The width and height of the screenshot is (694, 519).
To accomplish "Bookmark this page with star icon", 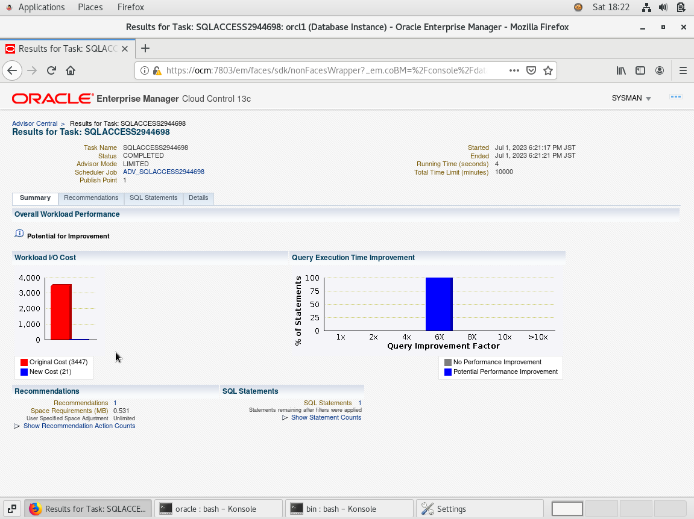I will pyautogui.click(x=548, y=70).
